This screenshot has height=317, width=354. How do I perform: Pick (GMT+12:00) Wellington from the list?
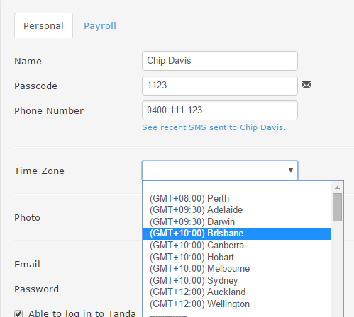point(237,304)
